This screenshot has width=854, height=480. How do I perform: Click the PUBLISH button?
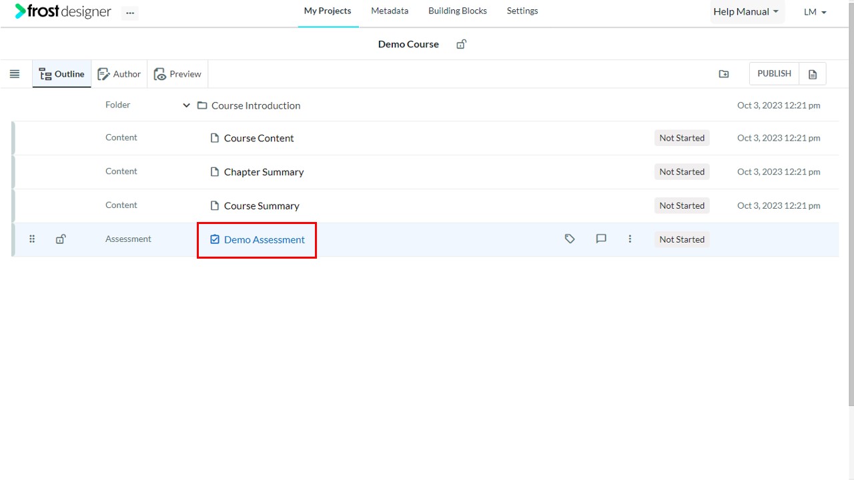(x=775, y=74)
